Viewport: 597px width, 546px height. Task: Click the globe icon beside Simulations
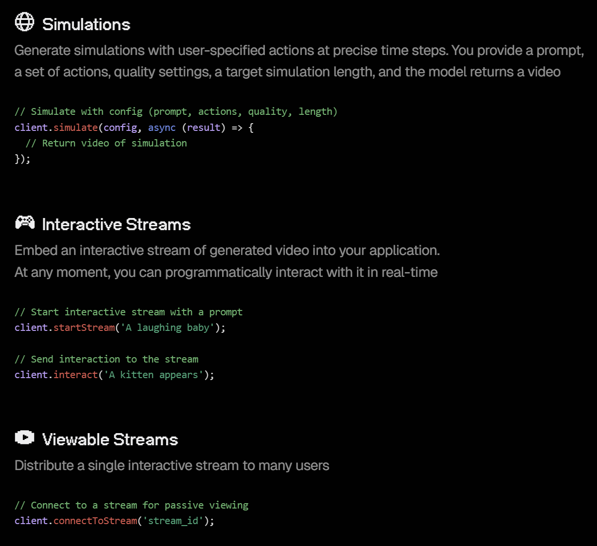click(x=24, y=22)
